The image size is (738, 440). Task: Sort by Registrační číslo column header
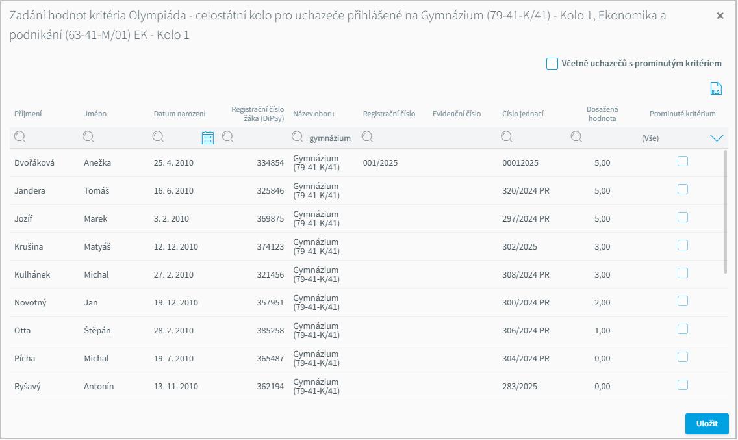tap(389, 114)
